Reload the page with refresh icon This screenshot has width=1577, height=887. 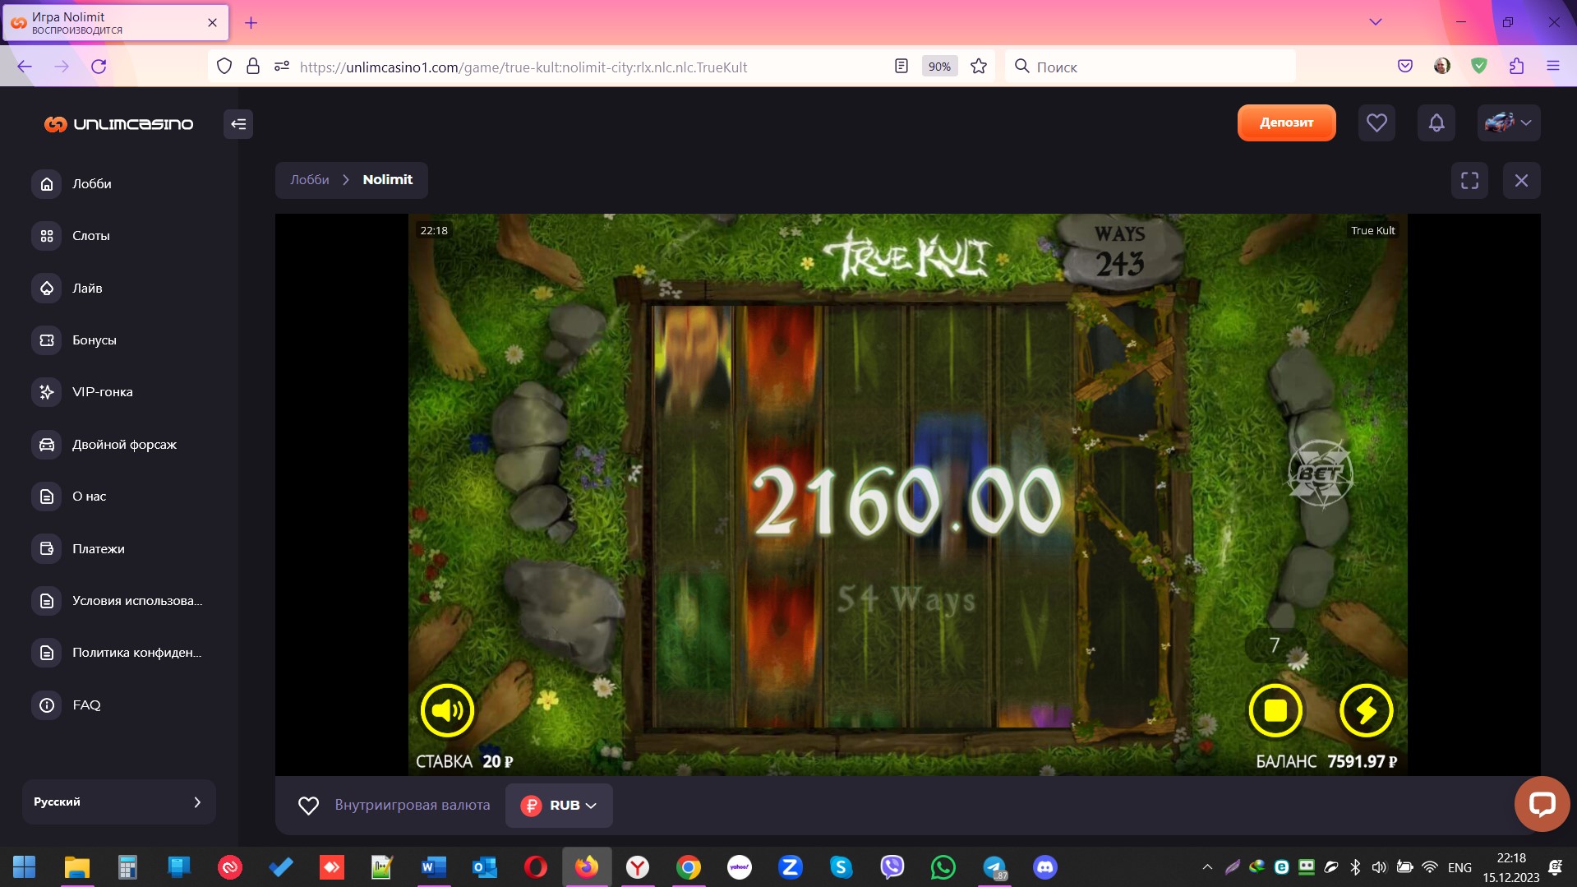[x=99, y=67]
